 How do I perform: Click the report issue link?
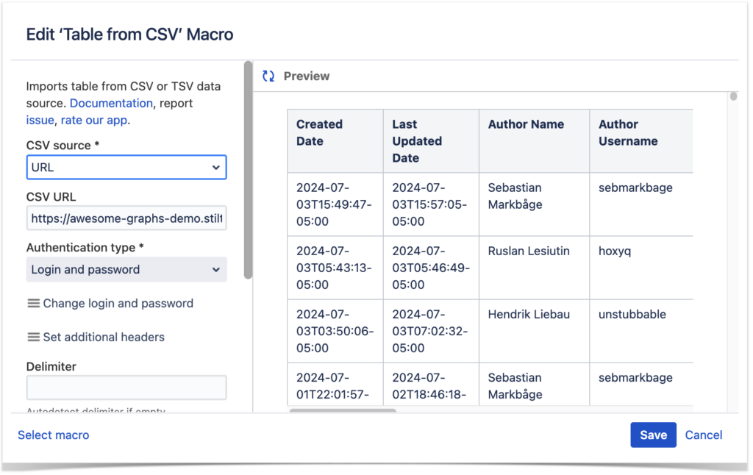point(40,120)
